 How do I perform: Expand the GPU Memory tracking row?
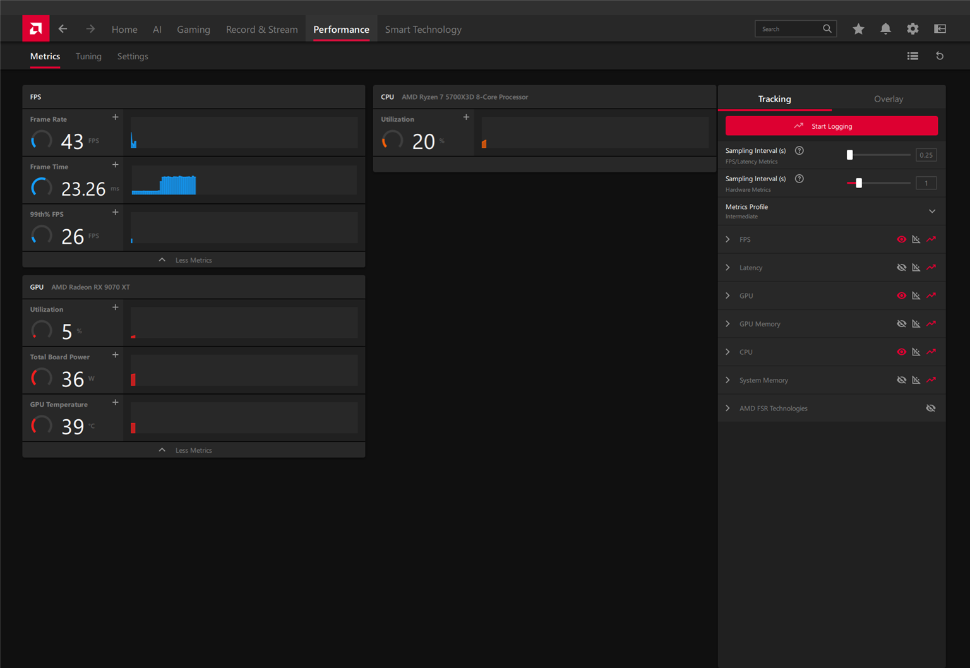point(728,324)
